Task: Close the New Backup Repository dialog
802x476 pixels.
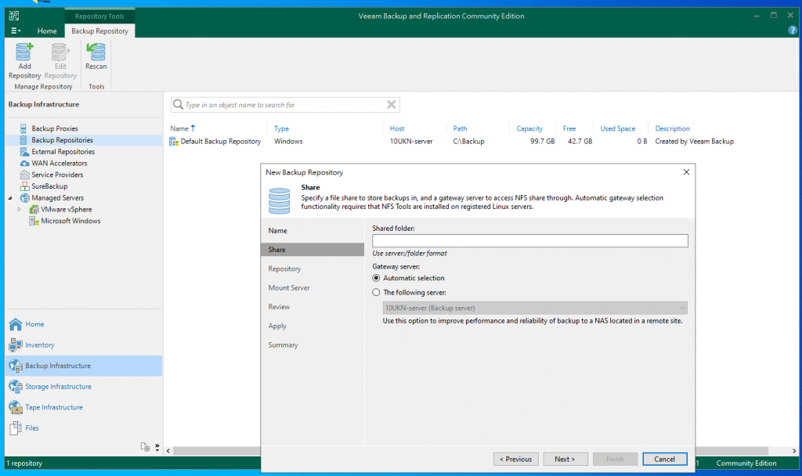Action: pos(686,172)
